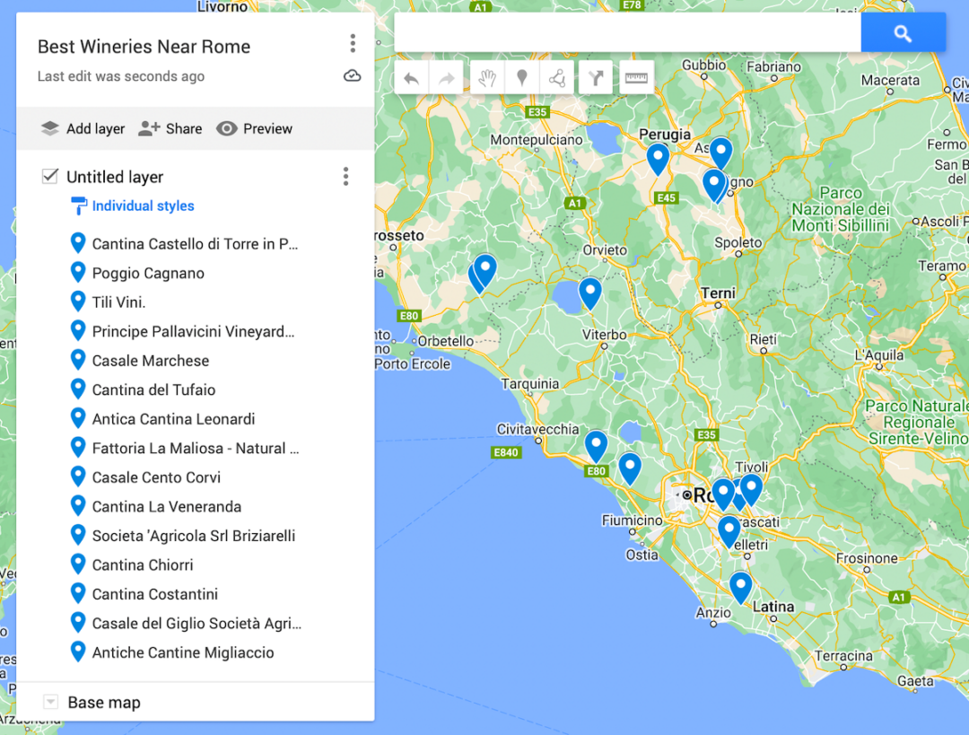Select Poggio Cagnano list entry
The width and height of the screenshot is (969, 735).
click(x=148, y=273)
